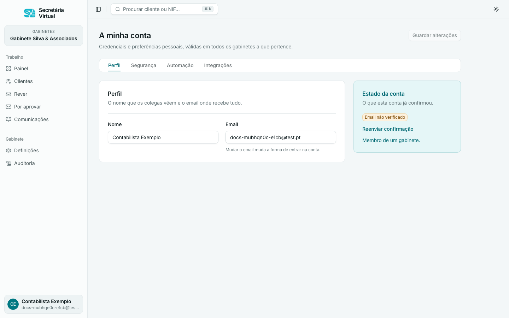Focus the Email input field
The image size is (509, 318).
pyautogui.click(x=281, y=137)
